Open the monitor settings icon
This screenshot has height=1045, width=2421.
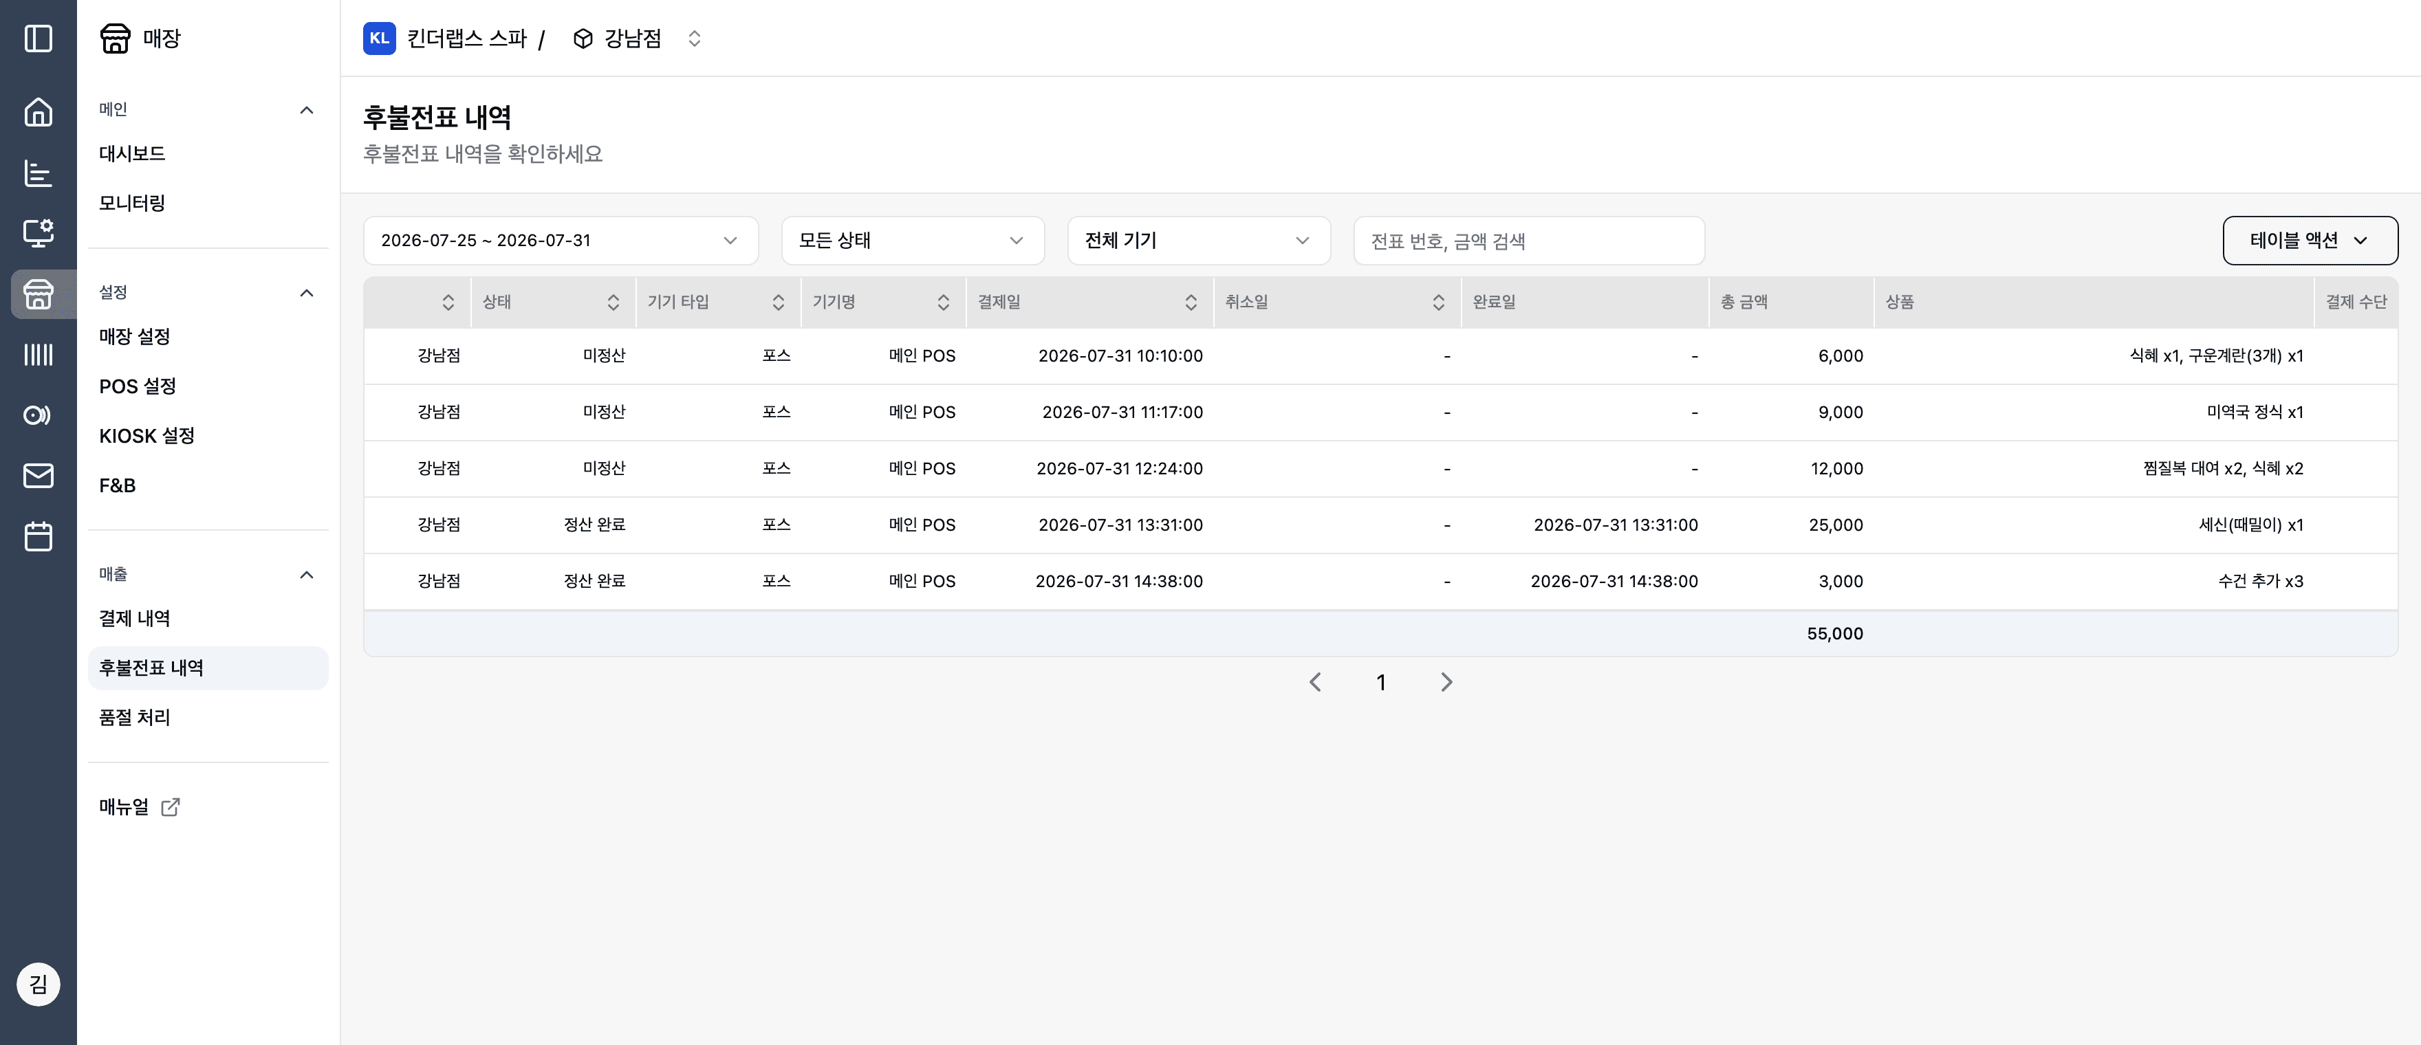[38, 233]
